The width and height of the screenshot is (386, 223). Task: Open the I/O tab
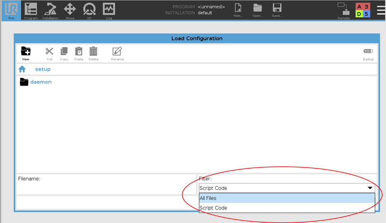pyautogui.click(x=89, y=10)
